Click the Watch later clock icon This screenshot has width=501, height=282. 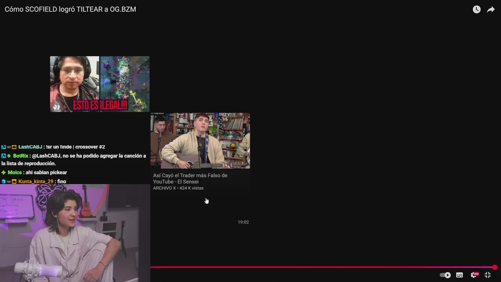(x=476, y=9)
